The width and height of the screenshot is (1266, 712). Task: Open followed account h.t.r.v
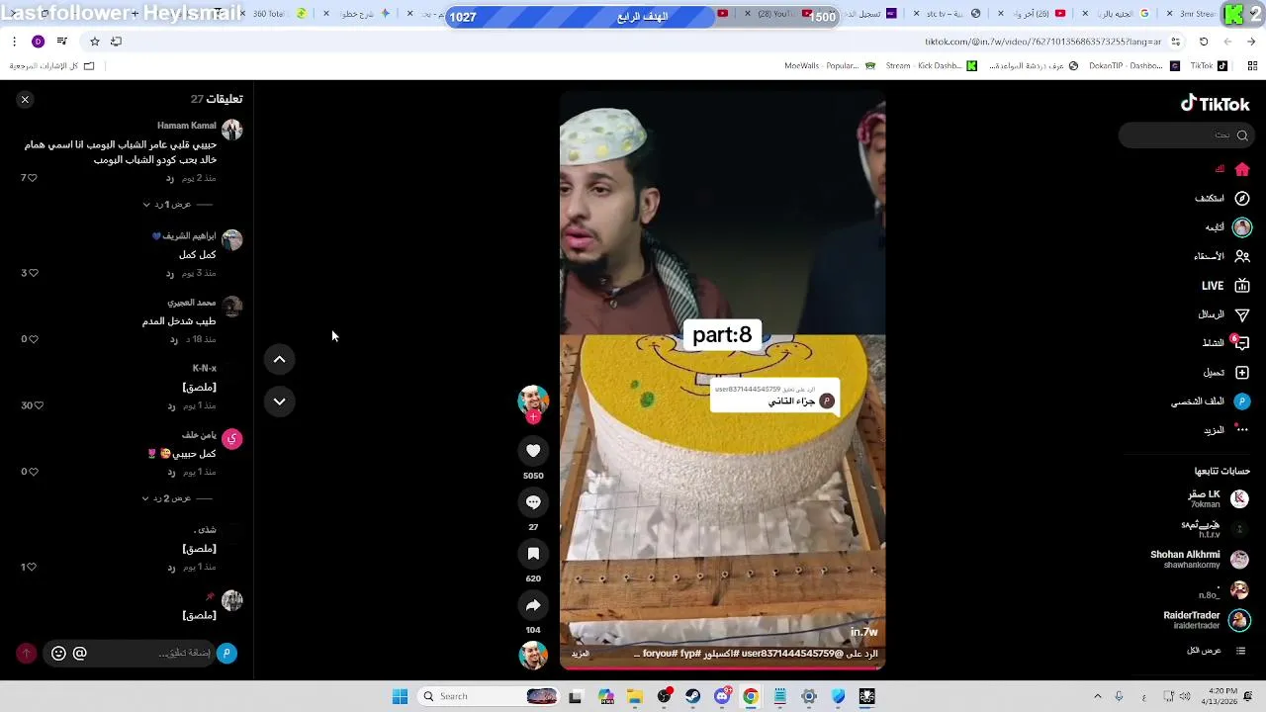pos(1217,529)
